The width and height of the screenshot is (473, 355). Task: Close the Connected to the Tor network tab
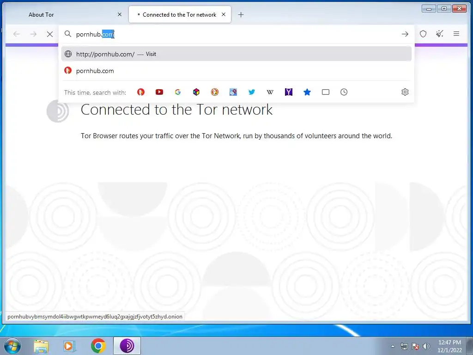[x=224, y=14]
